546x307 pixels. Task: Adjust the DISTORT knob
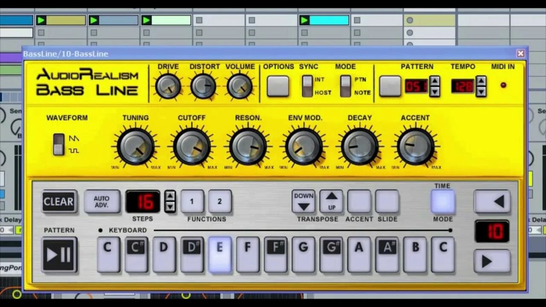point(203,86)
